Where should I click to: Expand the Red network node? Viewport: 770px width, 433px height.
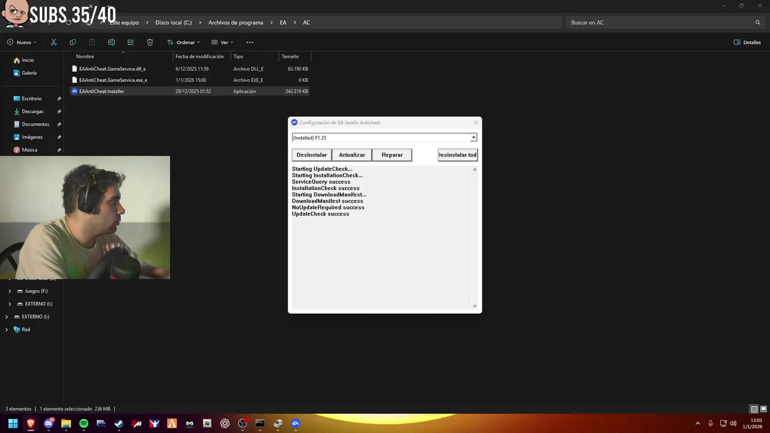point(7,330)
